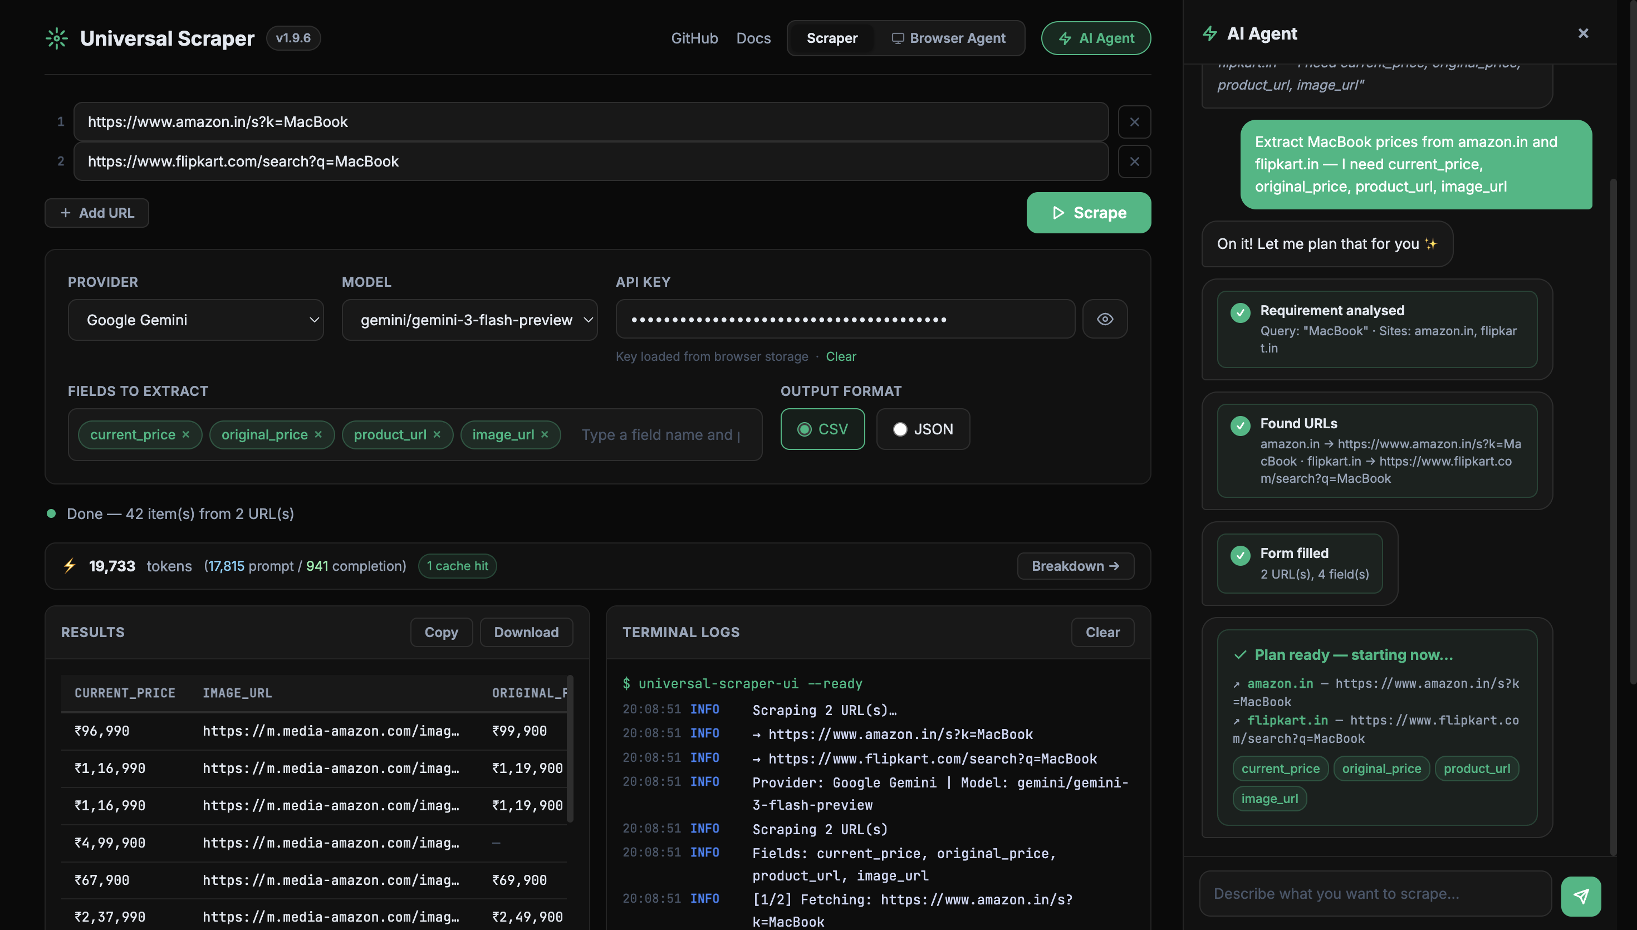Remove the current_price field tag
1637x930 pixels.
click(186, 434)
